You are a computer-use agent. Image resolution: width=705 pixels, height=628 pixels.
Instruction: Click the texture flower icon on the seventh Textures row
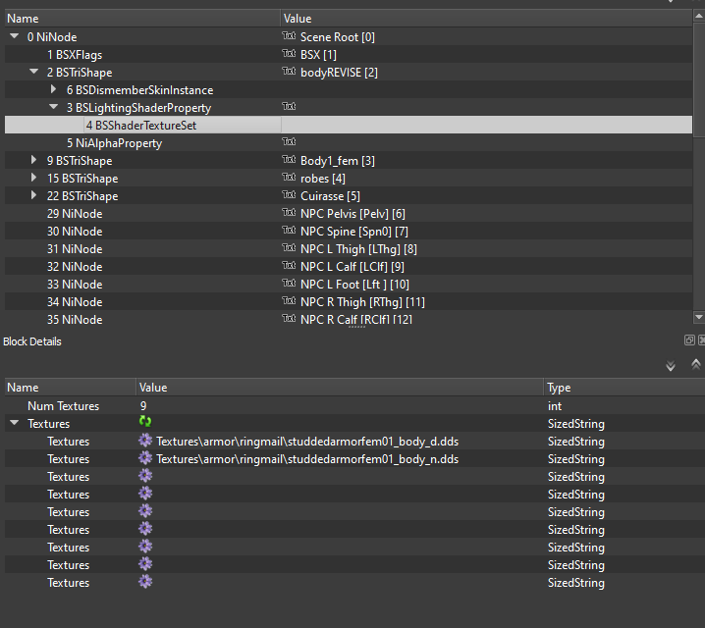(x=145, y=547)
